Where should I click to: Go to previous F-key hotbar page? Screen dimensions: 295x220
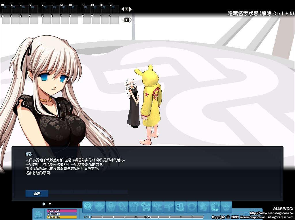(122, 9)
